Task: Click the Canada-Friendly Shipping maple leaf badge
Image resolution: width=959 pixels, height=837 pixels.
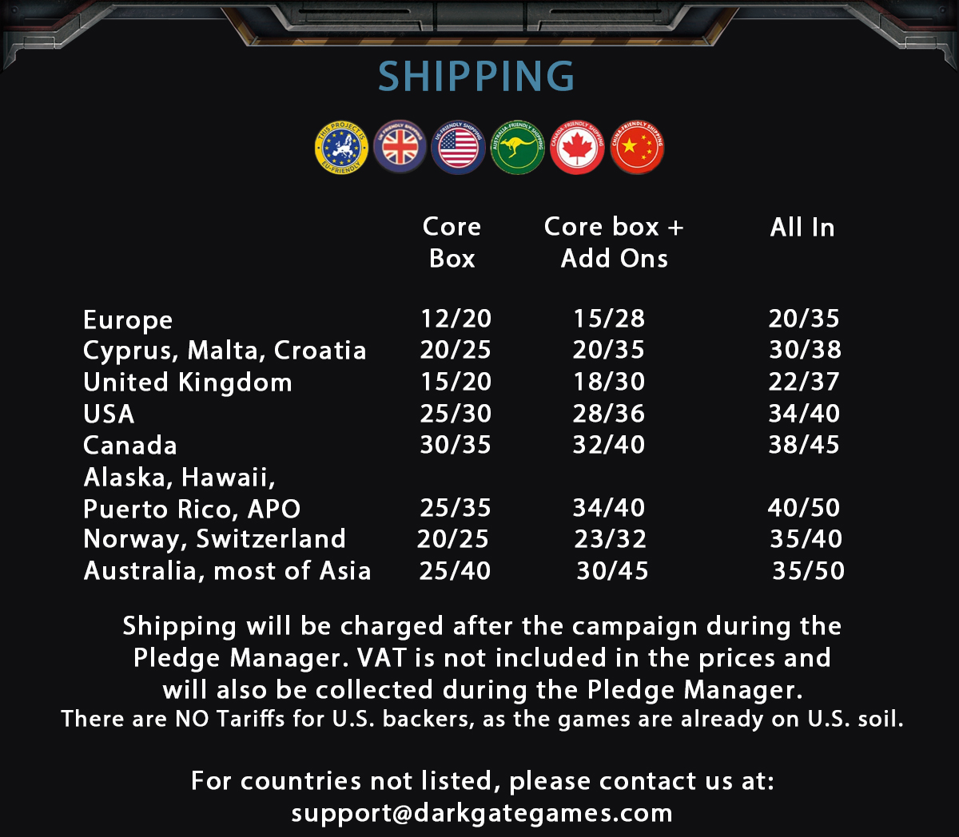Action: [577, 148]
